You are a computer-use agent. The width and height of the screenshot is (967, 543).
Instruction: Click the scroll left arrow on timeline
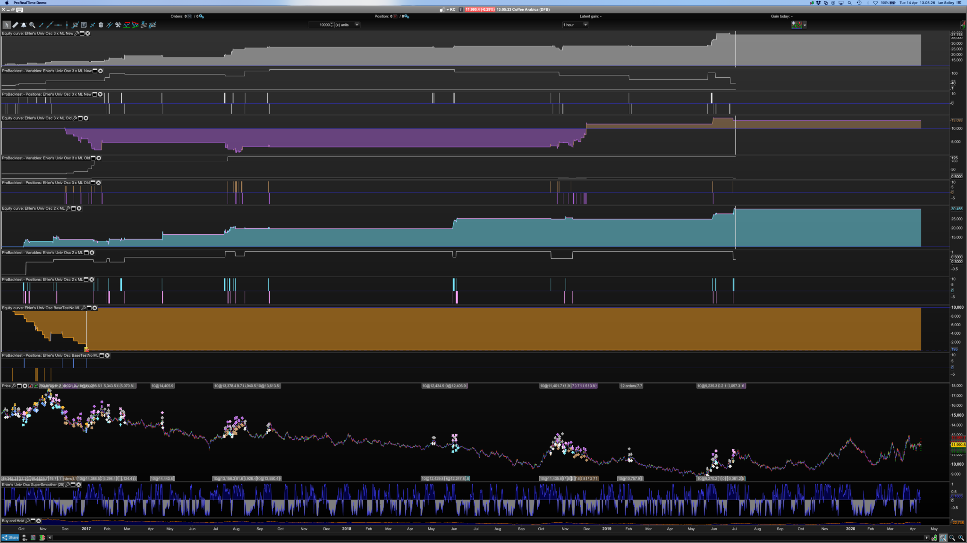point(50,537)
